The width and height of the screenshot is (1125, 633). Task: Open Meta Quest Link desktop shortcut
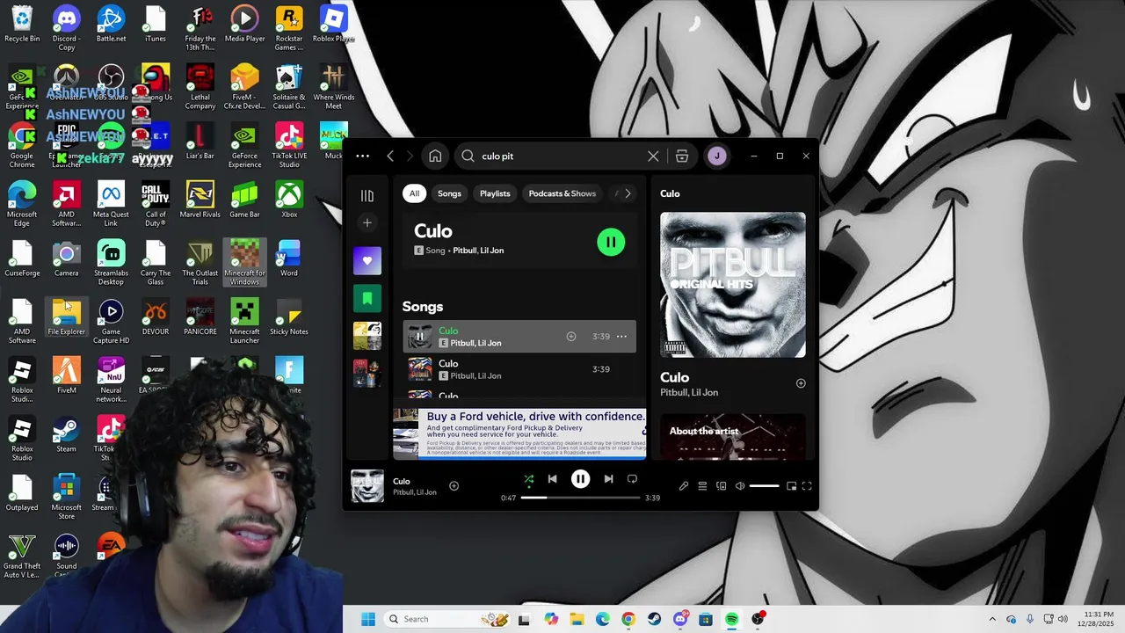(111, 204)
